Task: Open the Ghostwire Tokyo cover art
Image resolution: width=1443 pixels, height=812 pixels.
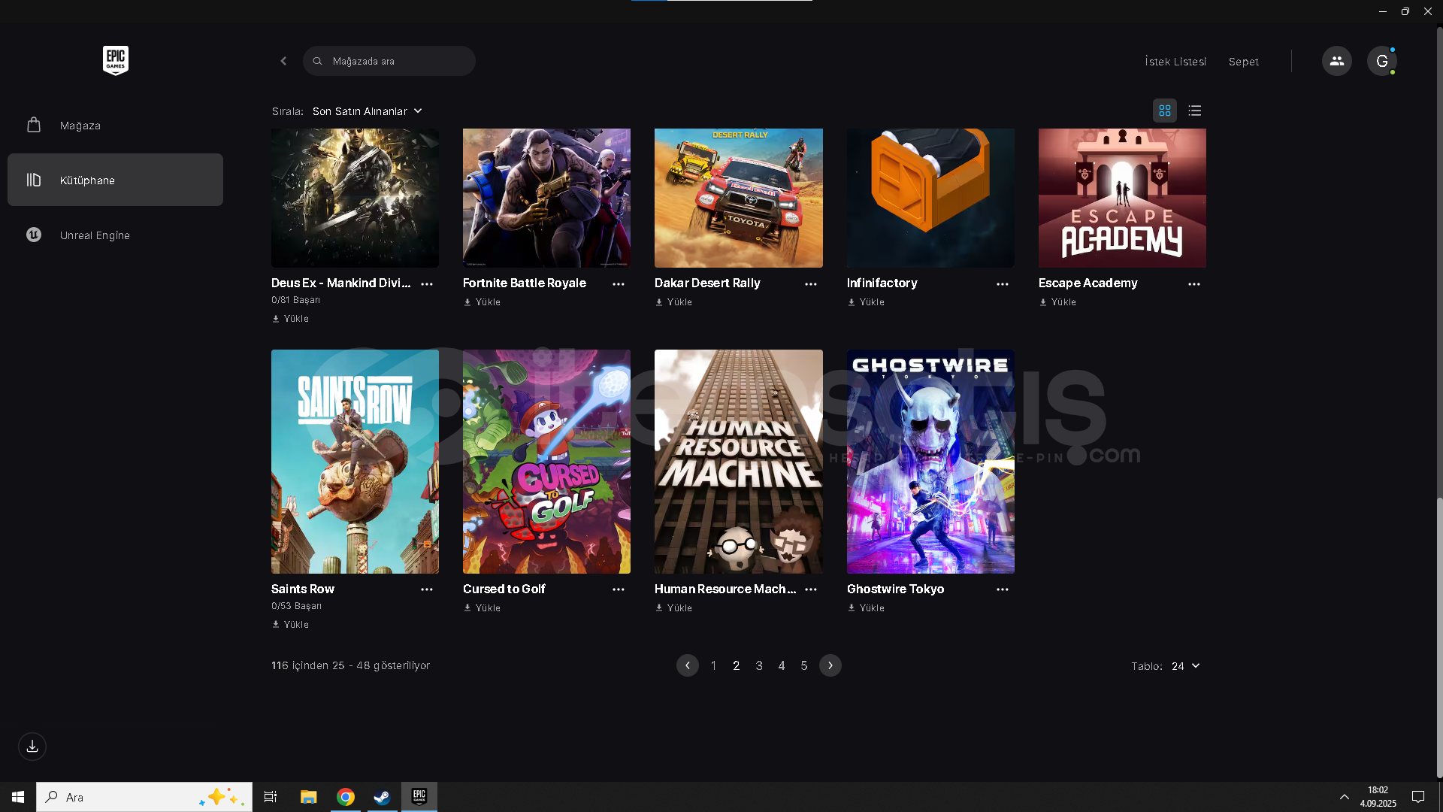Action: point(930,462)
